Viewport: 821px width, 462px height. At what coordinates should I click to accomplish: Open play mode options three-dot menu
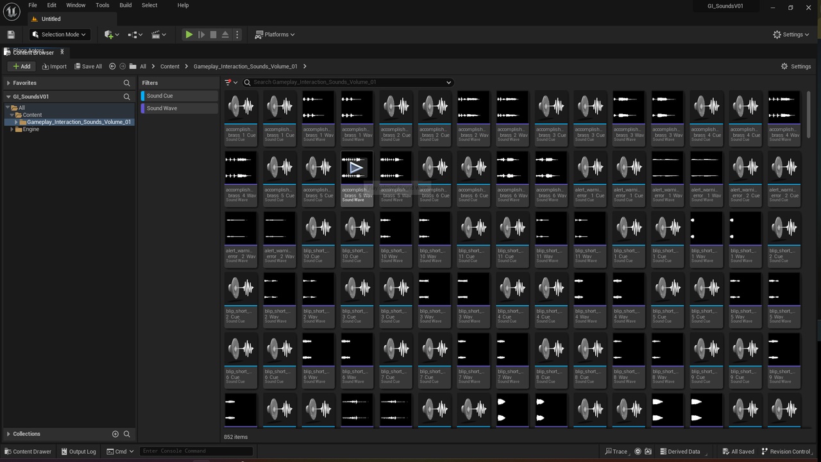237,35
